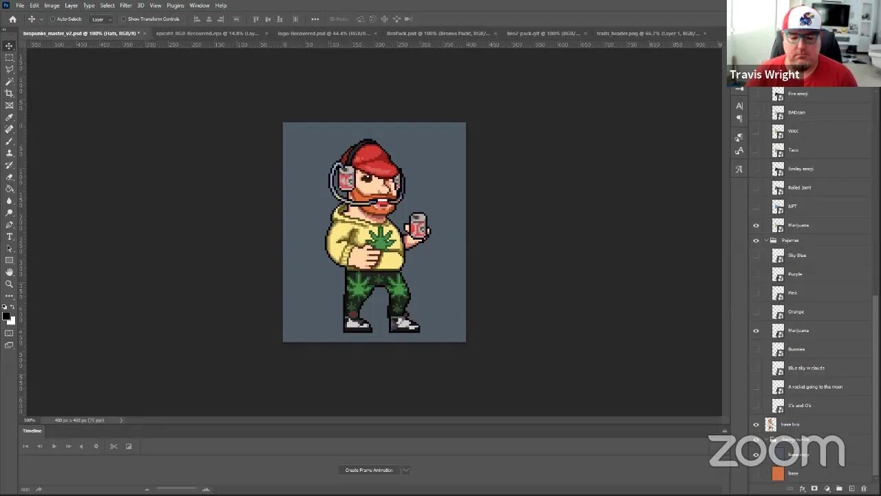Switch to BroPack.psd document tab
This screenshot has height=496, width=881.
438,33
